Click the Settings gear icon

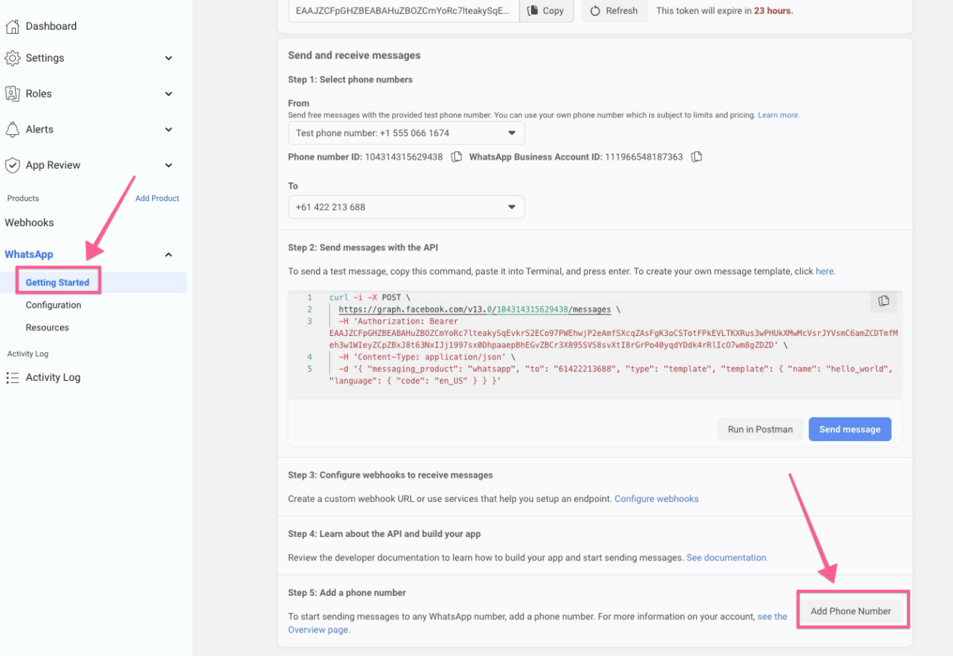tap(12, 58)
